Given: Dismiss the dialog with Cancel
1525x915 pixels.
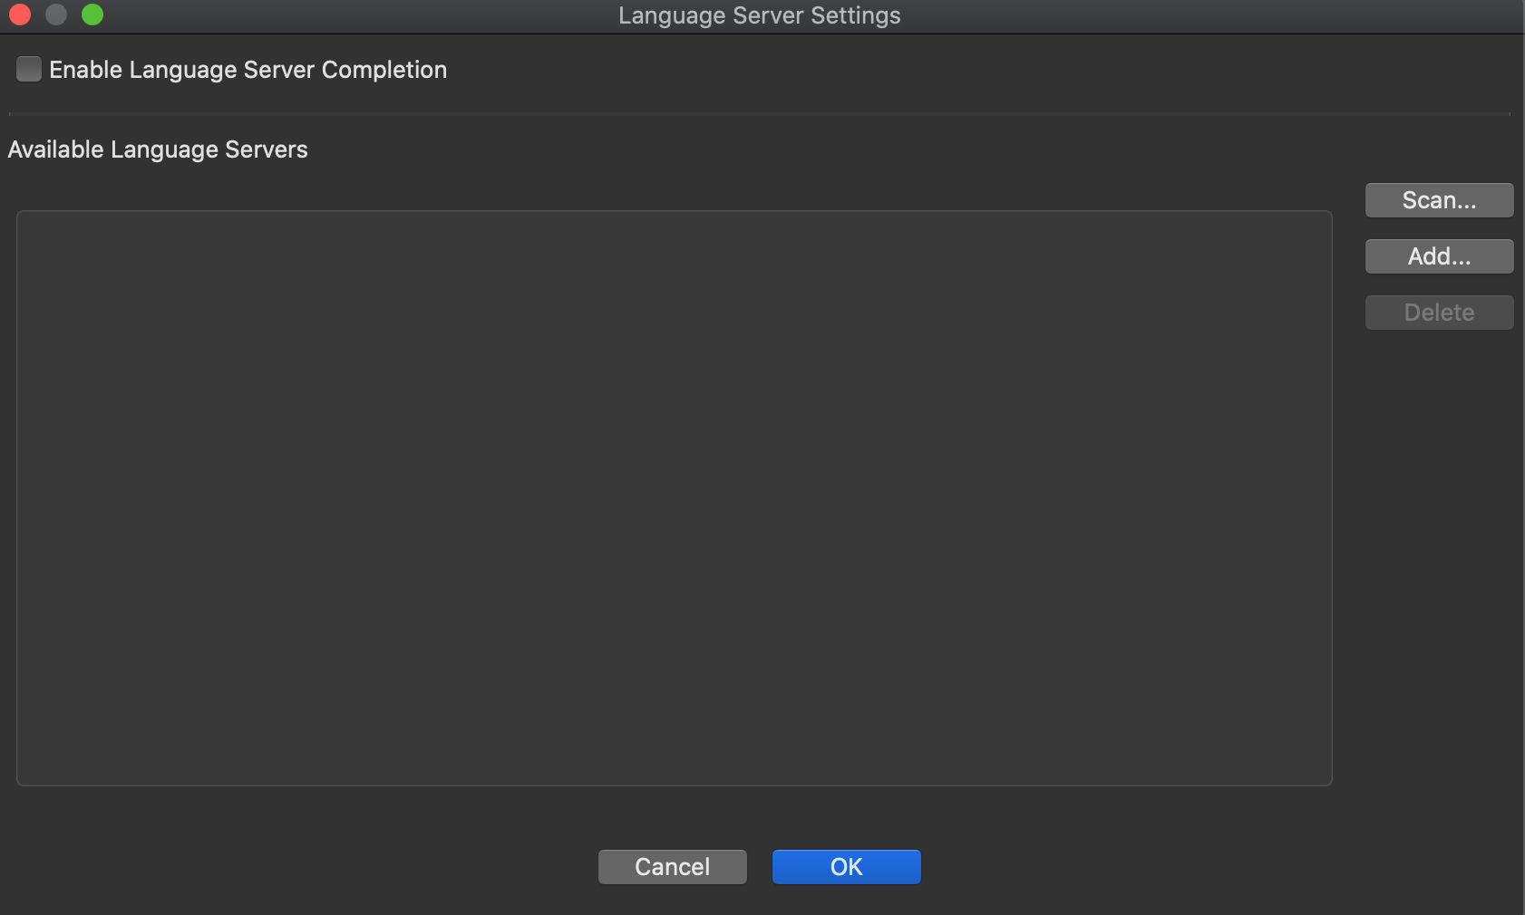Looking at the screenshot, I should pos(672,866).
